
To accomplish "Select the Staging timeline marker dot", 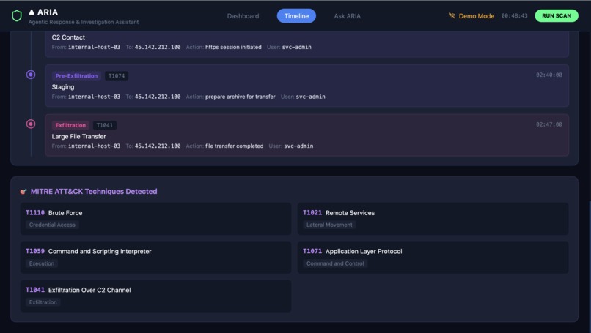I will tap(31, 75).
